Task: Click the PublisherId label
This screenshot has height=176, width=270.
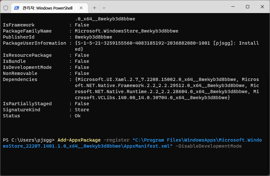Action: [x=19, y=37]
